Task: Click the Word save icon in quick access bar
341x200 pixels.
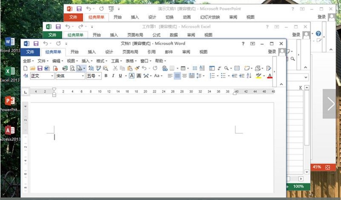Action: 36,43
